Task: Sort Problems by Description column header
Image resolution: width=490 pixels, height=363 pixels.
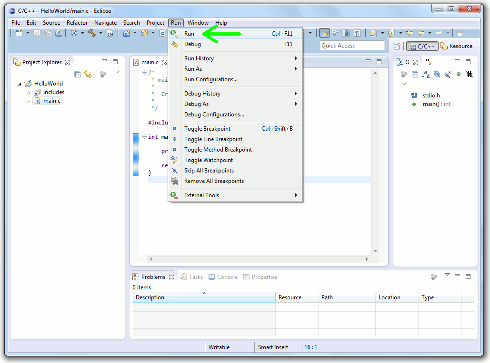Action: [204, 297]
